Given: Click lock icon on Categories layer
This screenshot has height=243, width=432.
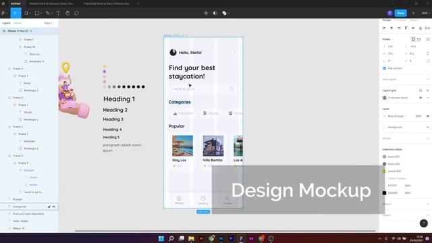Looking at the screenshot, I should click(x=49, y=207).
